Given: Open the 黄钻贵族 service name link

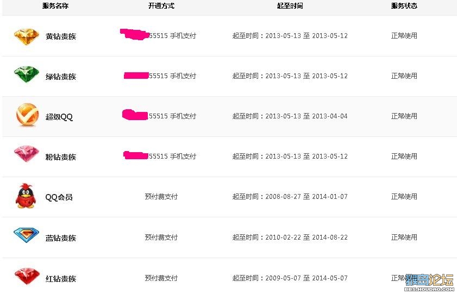Looking at the screenshot, I should pyautogui.click(x=61, y=36).
